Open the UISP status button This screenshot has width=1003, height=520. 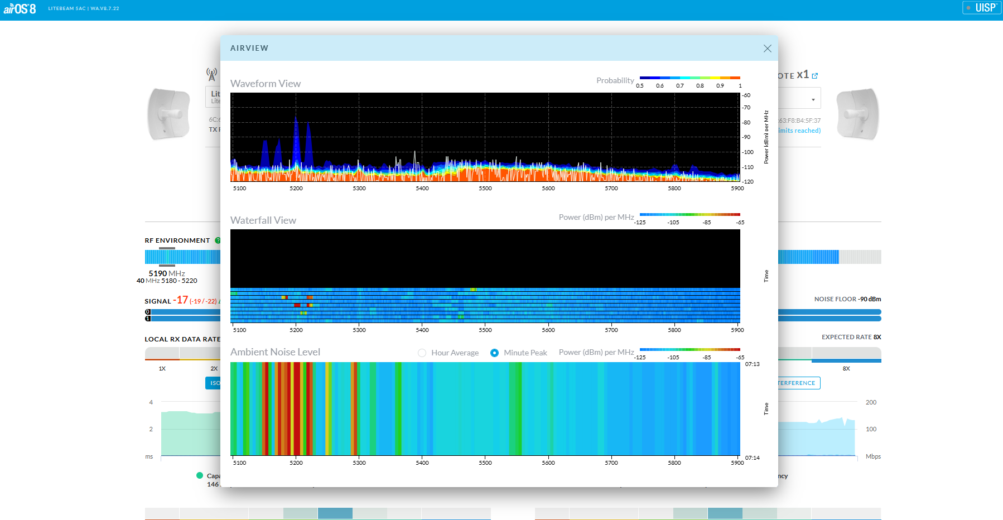click(x=981, y=8)
